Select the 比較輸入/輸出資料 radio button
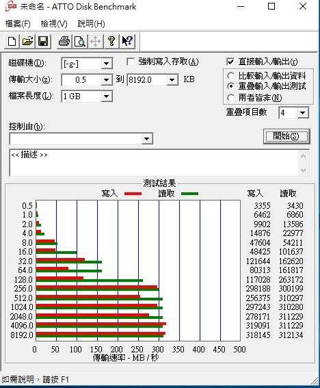 coord(230,75)
